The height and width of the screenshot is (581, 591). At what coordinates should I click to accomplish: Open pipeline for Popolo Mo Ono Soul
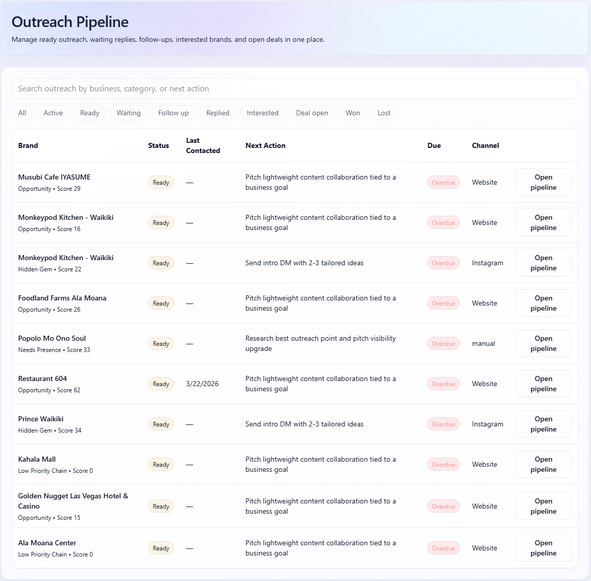point(544,344)
